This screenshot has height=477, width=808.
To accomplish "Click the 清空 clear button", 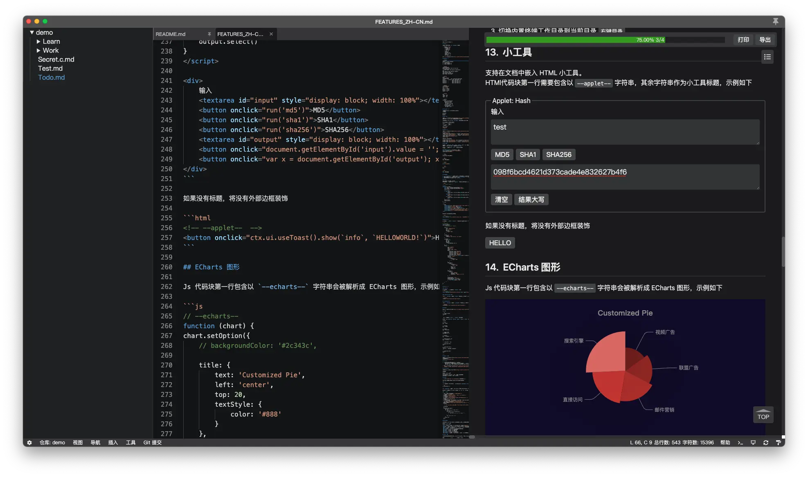I will 501,199.
